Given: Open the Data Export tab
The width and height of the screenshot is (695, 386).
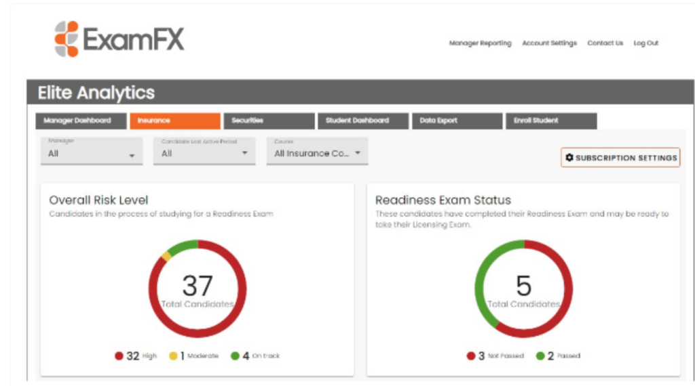Looking at the screenshot, I should pyautogui.click(x=457, y=121).
